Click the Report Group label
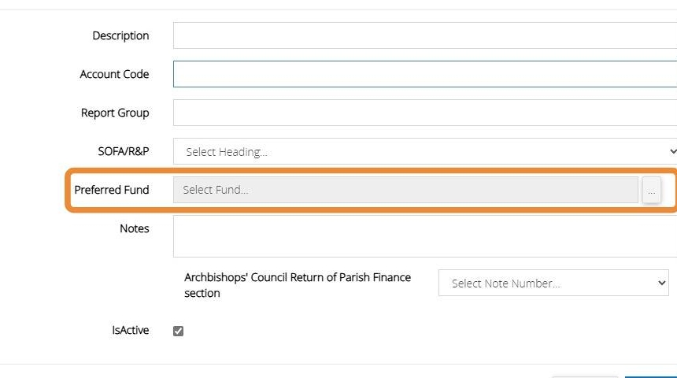The width and height of the screenshot is (677, 378). coord(115,113)
